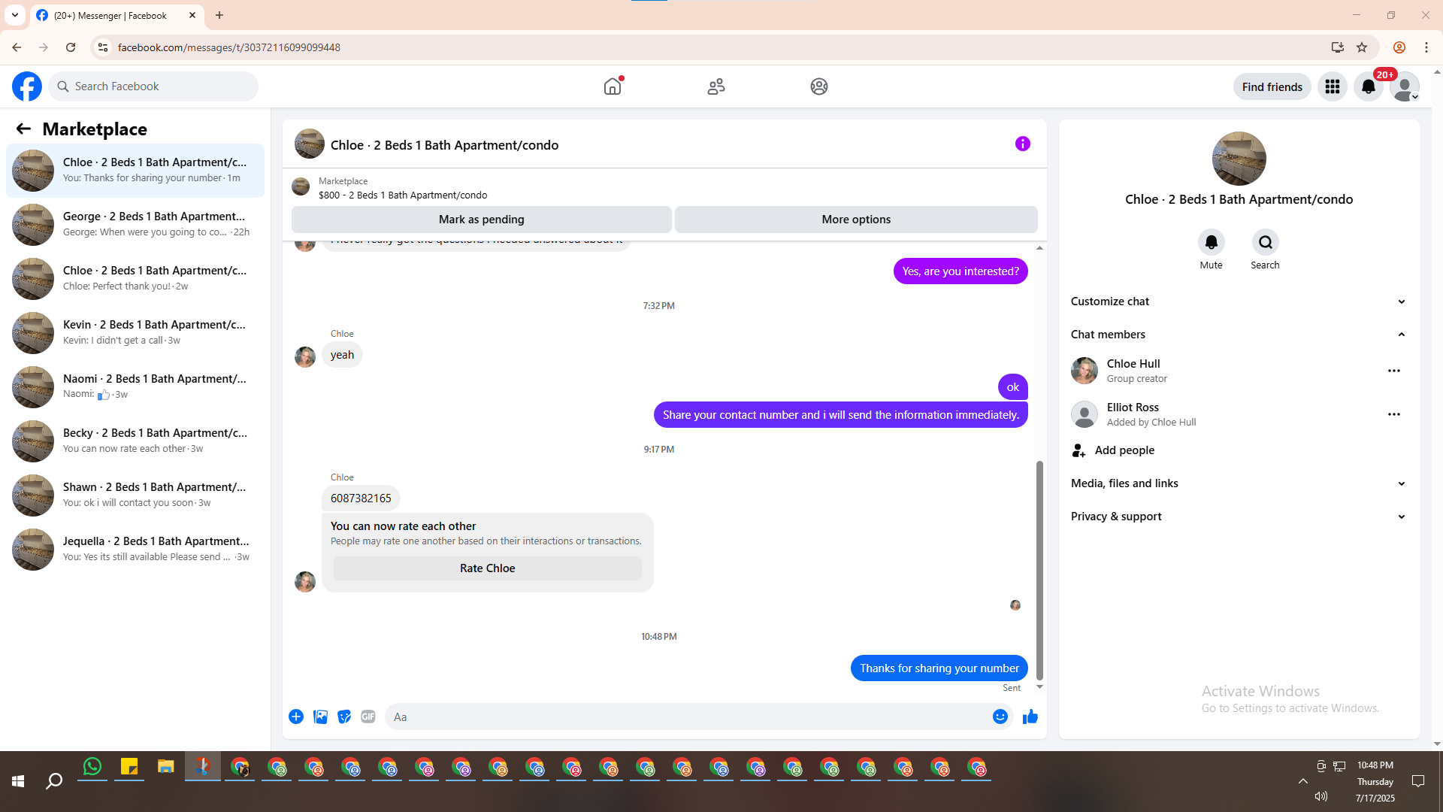The image size is (1443, 812).
Task: Open the Groups icon in top navigation
Action: pyautogui.click(x=819, y=86)
